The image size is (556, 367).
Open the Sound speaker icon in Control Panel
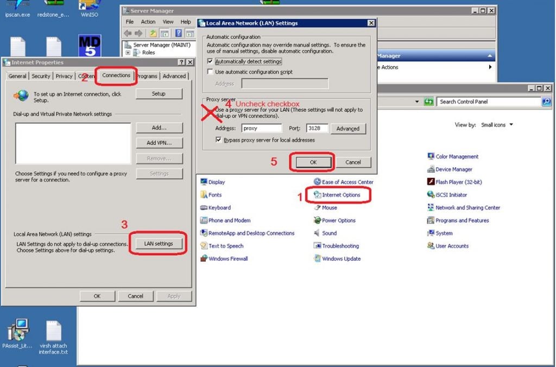tap(317, 233)
